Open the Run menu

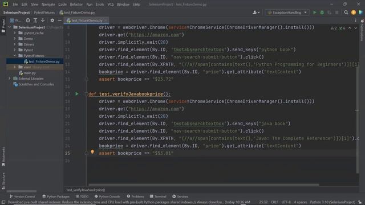(90, 5)
